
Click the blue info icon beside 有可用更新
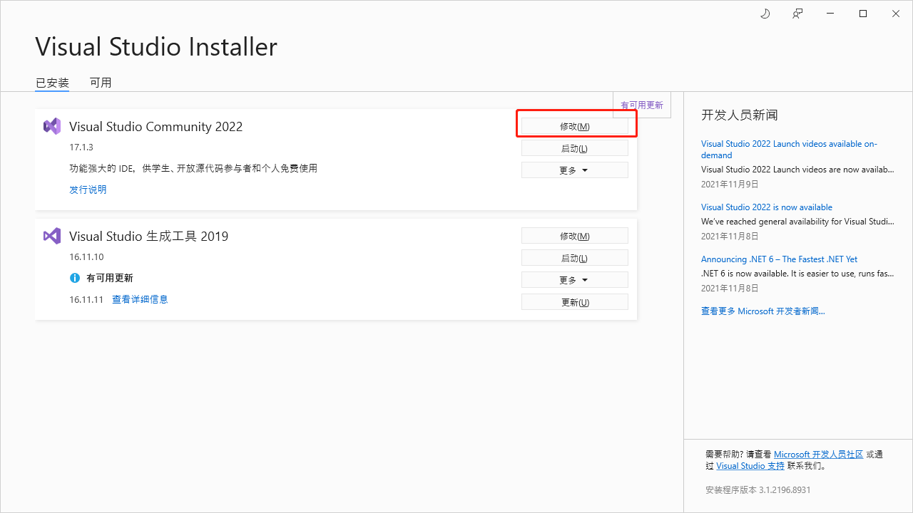click(74, 278)
